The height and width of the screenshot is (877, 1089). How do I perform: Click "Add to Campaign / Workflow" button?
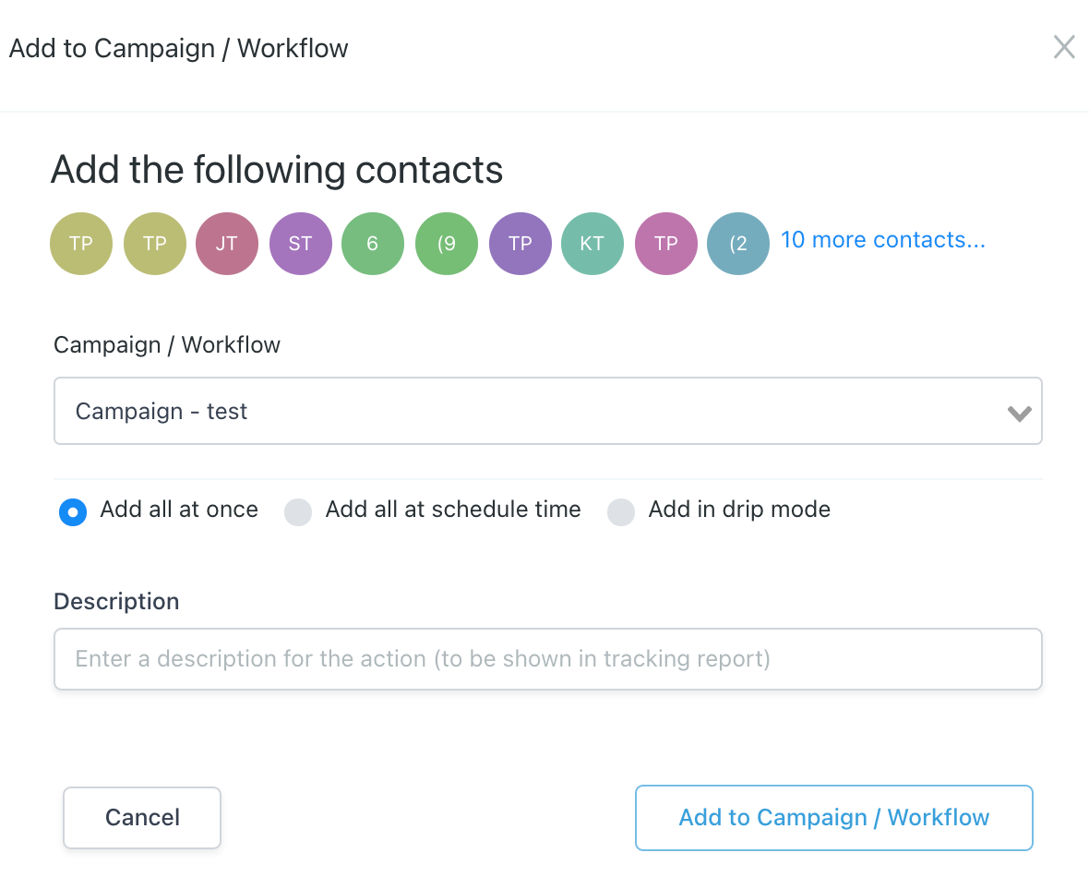click(833, 817)
